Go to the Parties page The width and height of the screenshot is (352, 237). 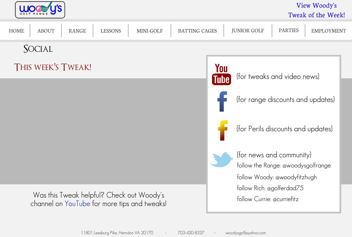click(x=288, y=30)
